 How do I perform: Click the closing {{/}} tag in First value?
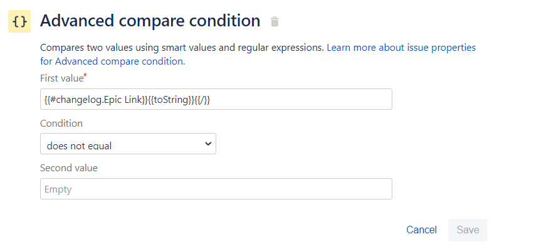tap(202, 100)
